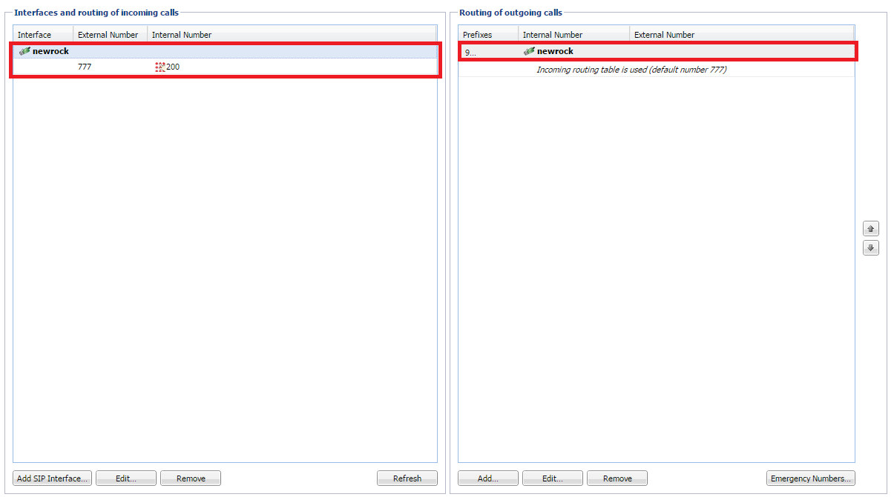This screenshot has width=894, height=497.
Task: Open Edit for incoming calls interface
Action: (x=126, y=478)
